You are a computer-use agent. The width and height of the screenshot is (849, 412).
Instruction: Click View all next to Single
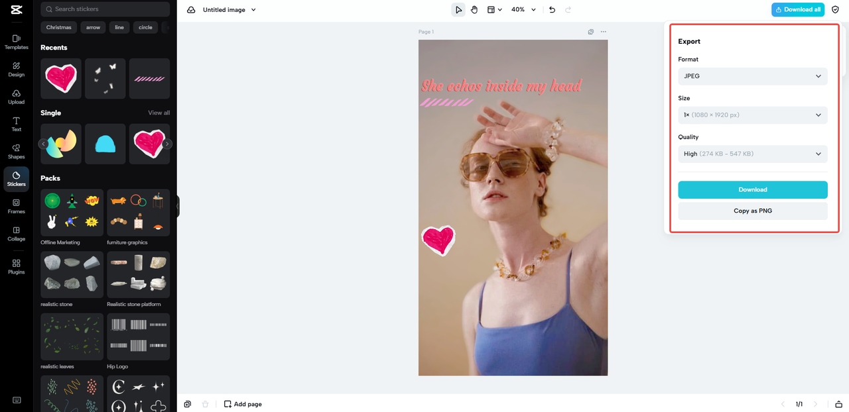coord(159,113)
